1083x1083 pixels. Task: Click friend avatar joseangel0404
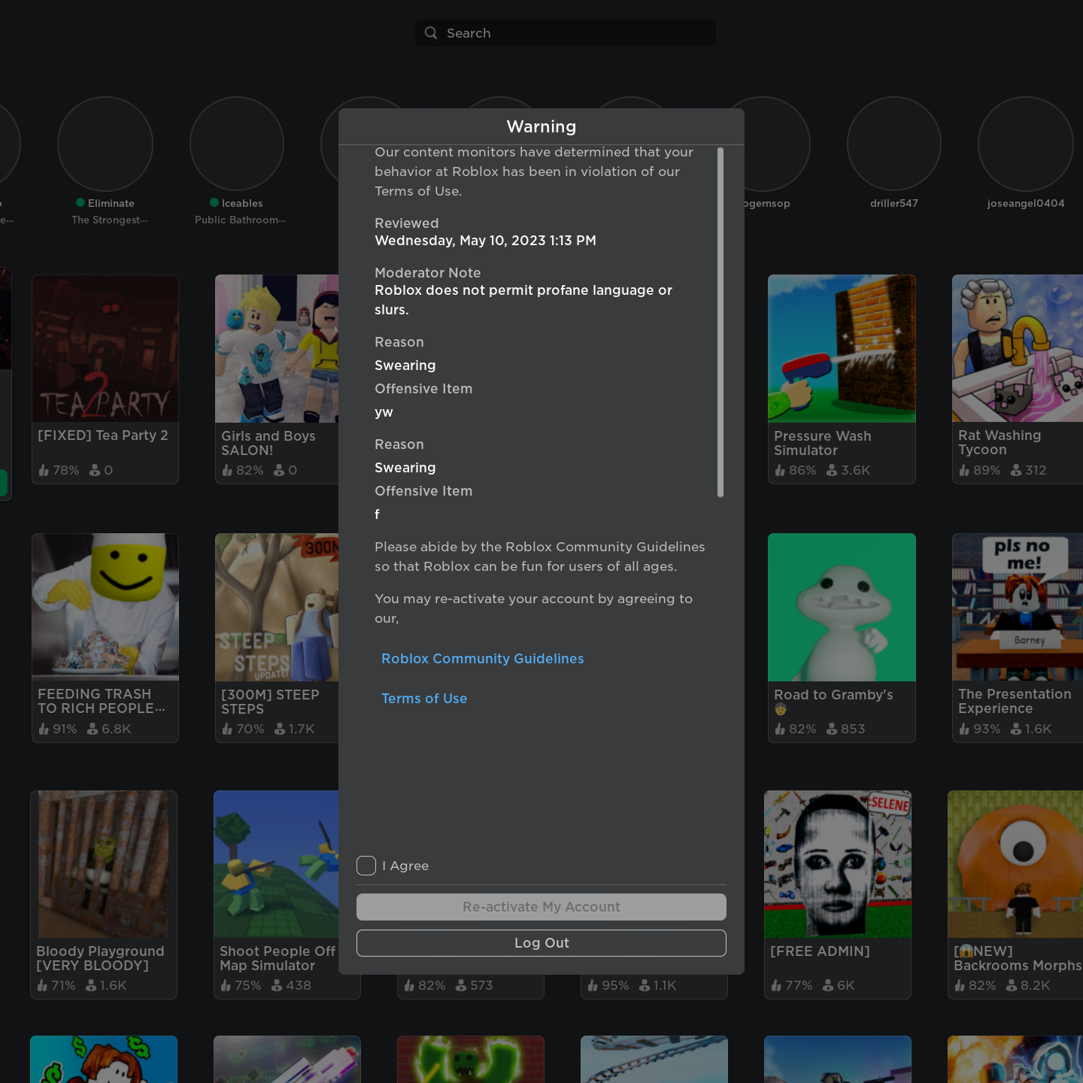[1025, 144]
